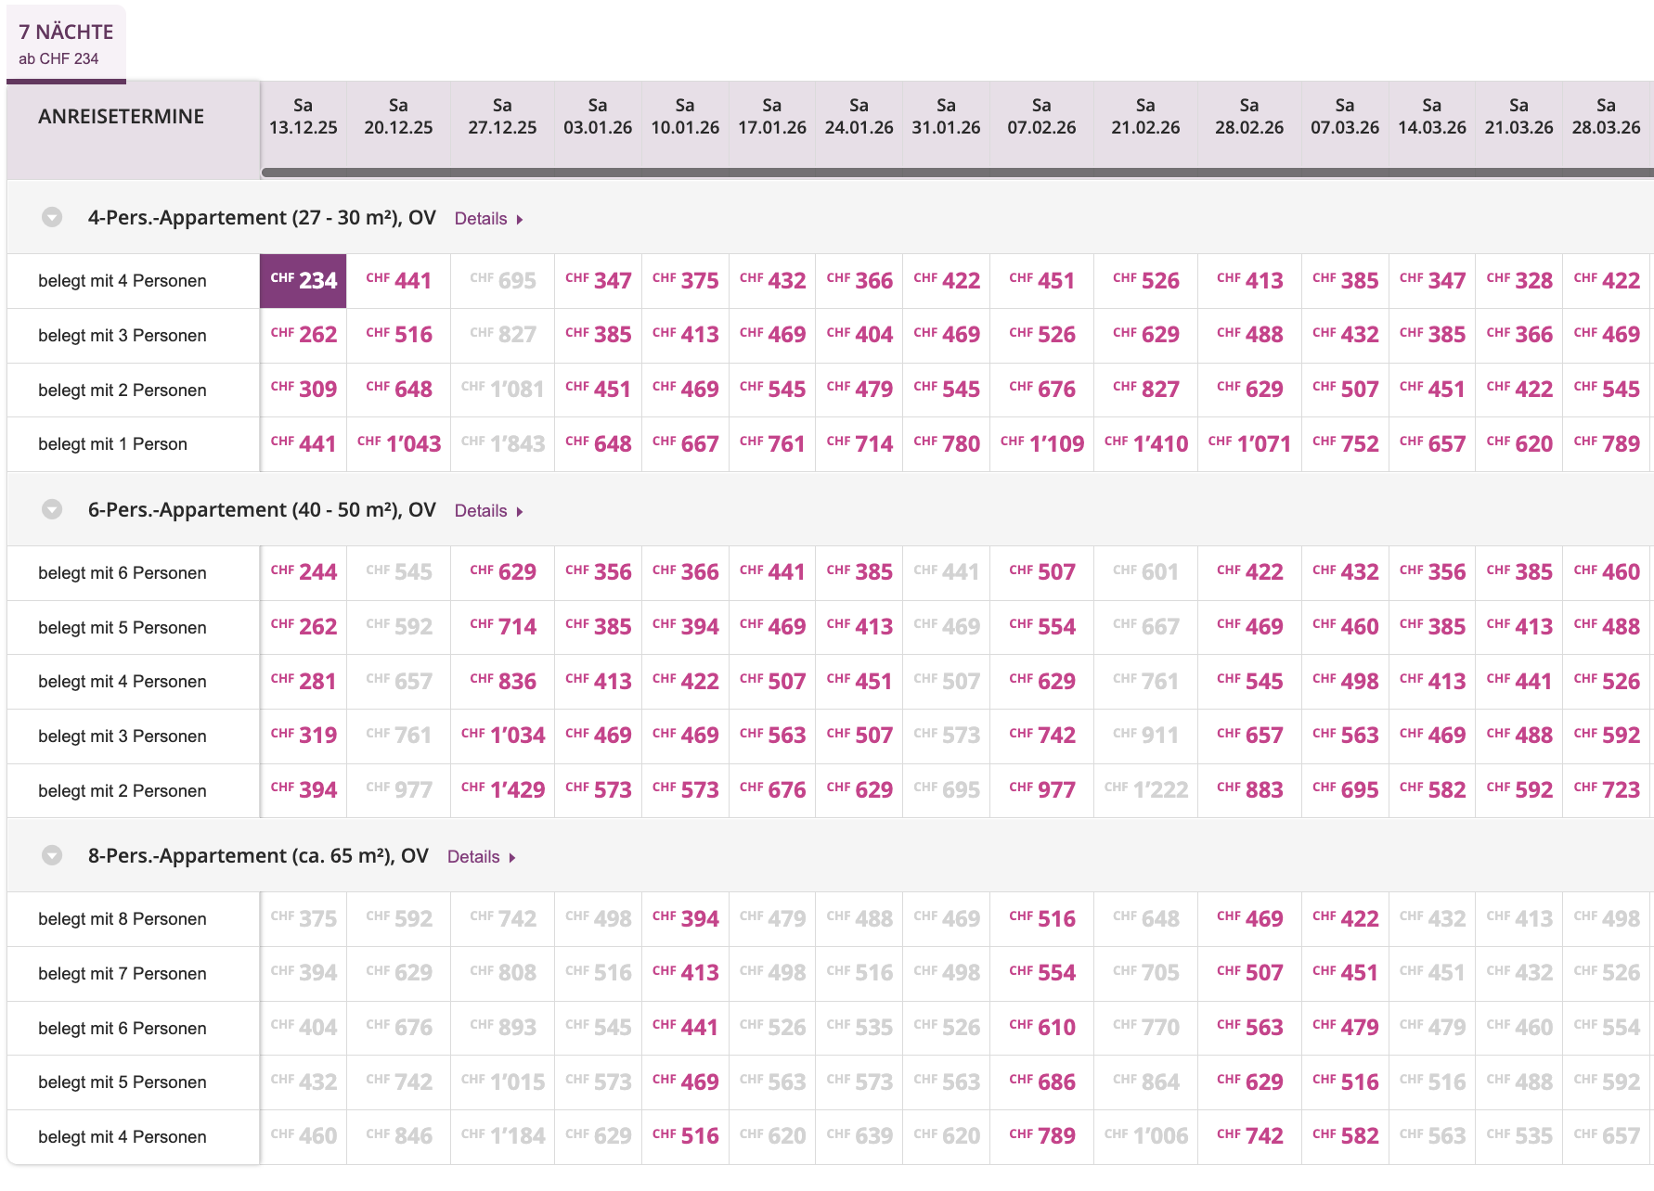This screenshot has height=1191, width=1654.
Task: Select CHF 582 in the 07.03.26 column
Action: (x=1346, y=1136)
